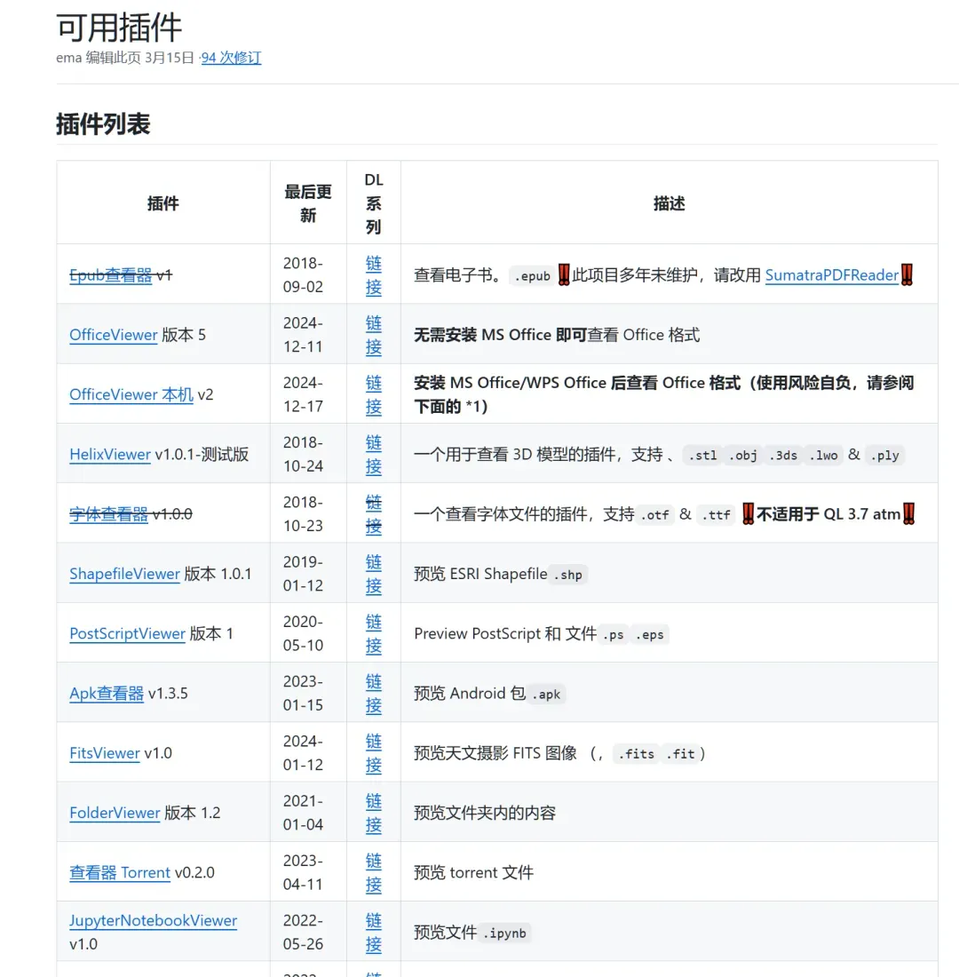Click the .eps code tag

649,635
